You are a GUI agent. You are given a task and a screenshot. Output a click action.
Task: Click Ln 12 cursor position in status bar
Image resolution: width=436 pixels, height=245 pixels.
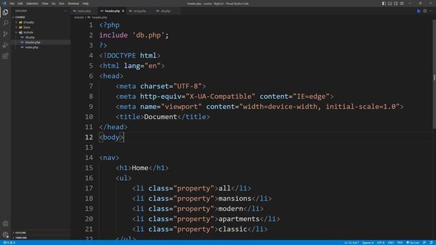coord(352,242)
